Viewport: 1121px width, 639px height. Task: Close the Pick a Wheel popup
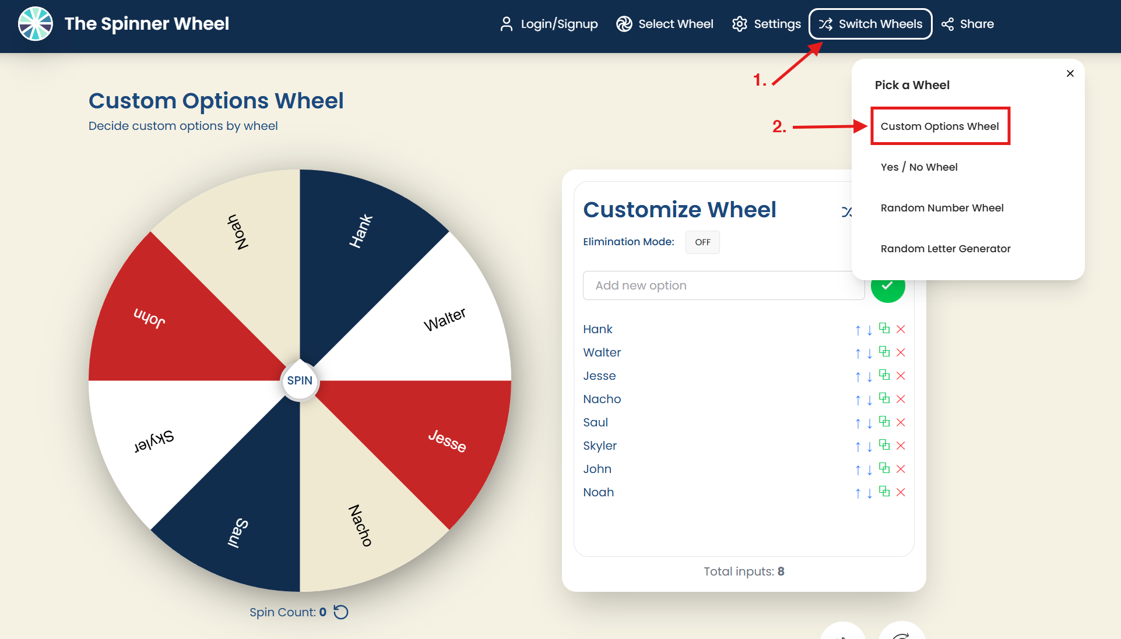[1070, 73]
